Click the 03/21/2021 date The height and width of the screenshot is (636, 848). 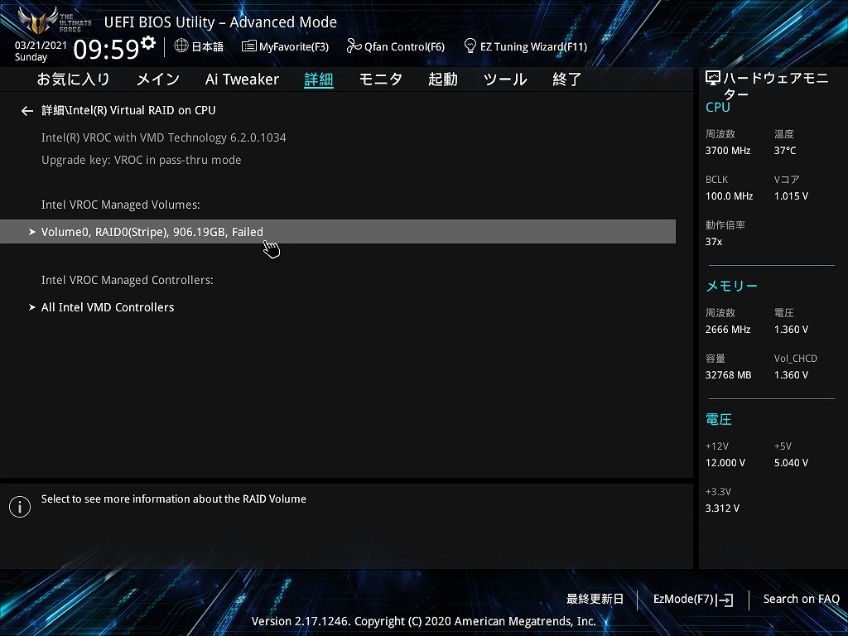tap(41, 46)
